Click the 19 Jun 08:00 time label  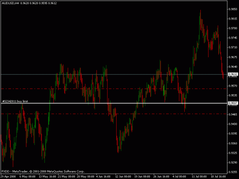coord(142,176)
